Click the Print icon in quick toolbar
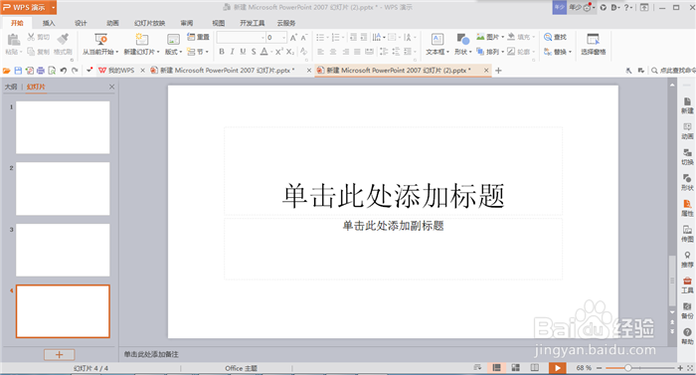This screenshot has width=696, height=375. point(41,71)
